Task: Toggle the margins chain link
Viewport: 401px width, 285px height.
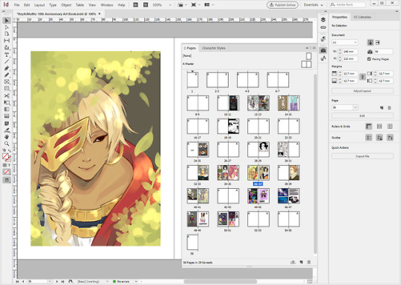Action: 362,77
